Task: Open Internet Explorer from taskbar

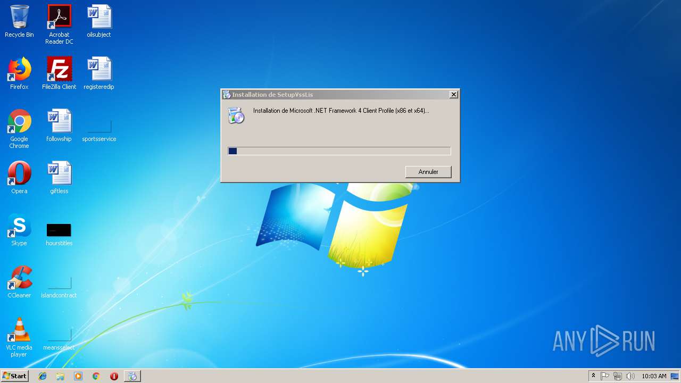Action: 43,376
